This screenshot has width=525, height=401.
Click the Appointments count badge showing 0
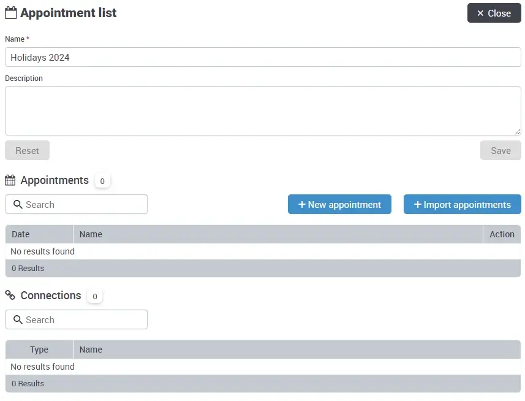coord(102,181)
